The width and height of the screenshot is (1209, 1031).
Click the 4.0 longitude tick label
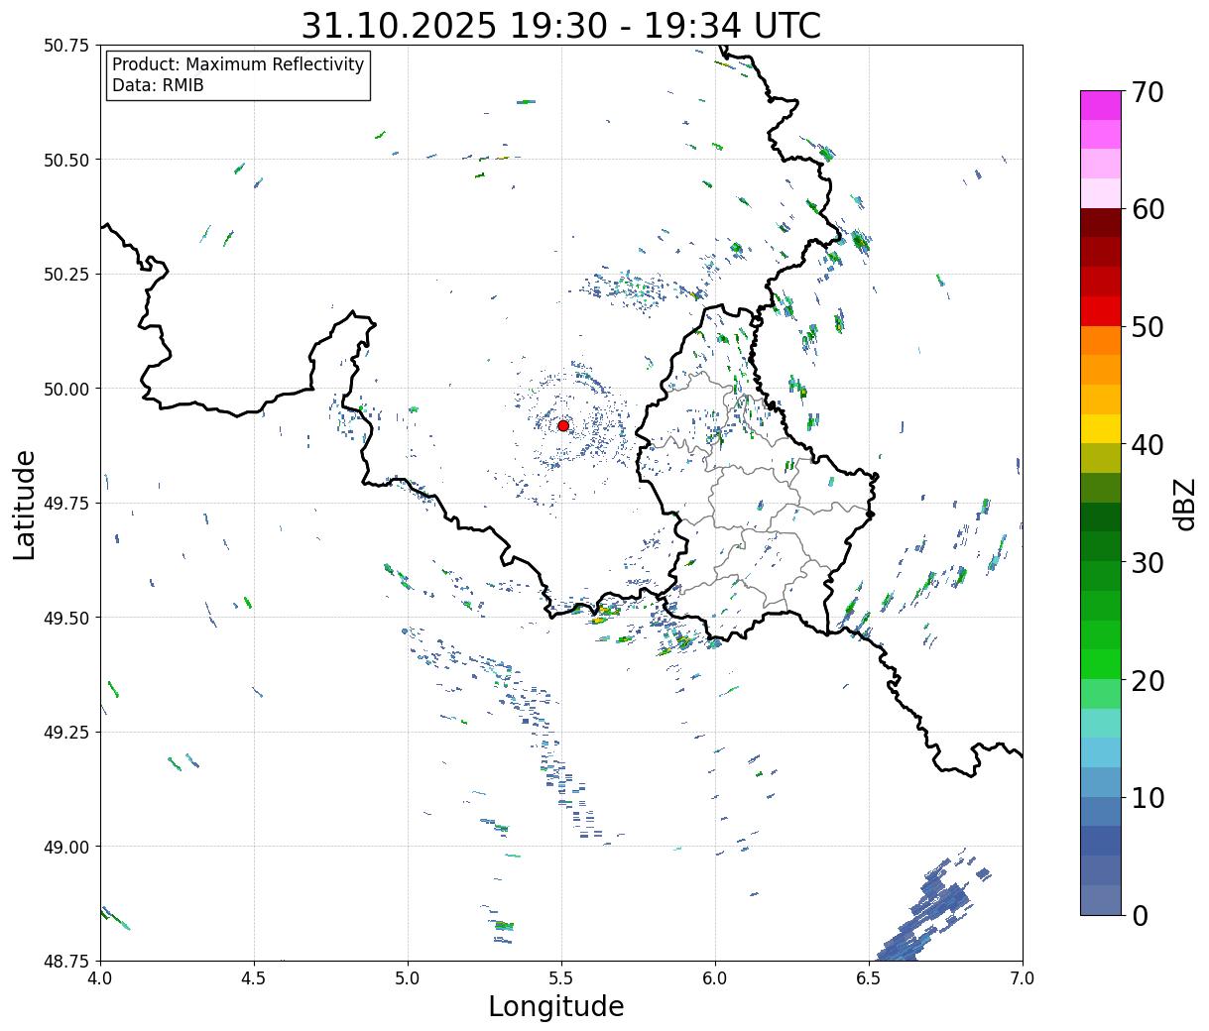click(x=100, y=978)
